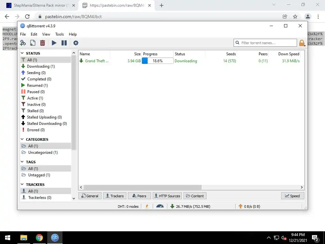Select Trackerless (0) tracker filter

pyautogui.click(x=46, y=198)
